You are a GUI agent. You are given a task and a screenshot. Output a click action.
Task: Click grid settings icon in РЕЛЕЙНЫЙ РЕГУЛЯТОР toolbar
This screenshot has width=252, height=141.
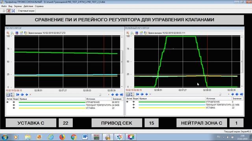[x=141, y=33]
